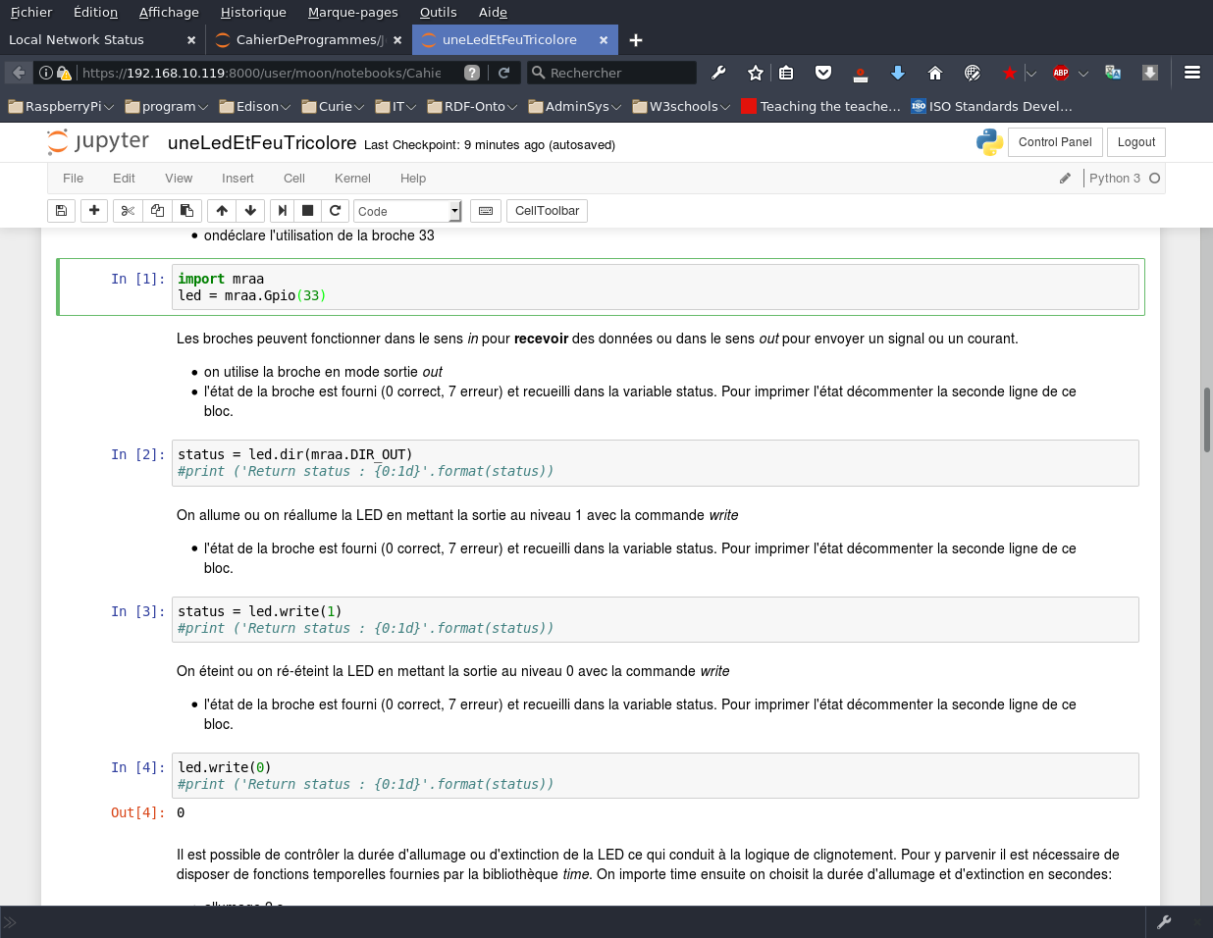
Task: Move the selected cell up with the arrow
Action: point(222,211)
